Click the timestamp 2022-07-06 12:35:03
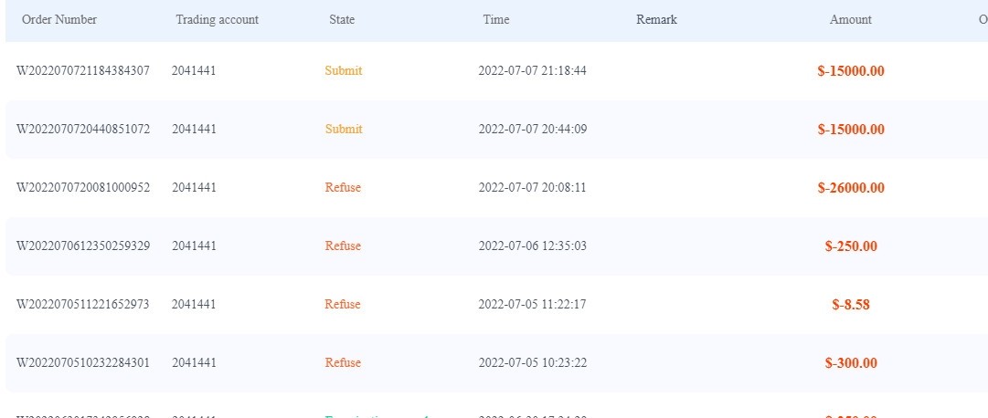Screen dimensions: 988x418 click(532, 246)
